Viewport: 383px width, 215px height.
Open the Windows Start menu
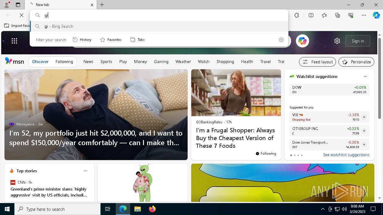coord(7,209)
